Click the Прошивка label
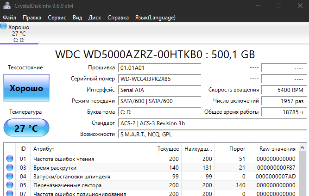The image size is (309, 196). point(101,67)
